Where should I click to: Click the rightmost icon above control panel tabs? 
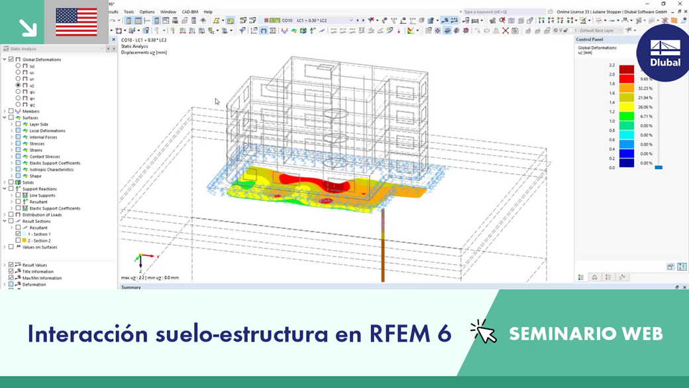(682, 267)
